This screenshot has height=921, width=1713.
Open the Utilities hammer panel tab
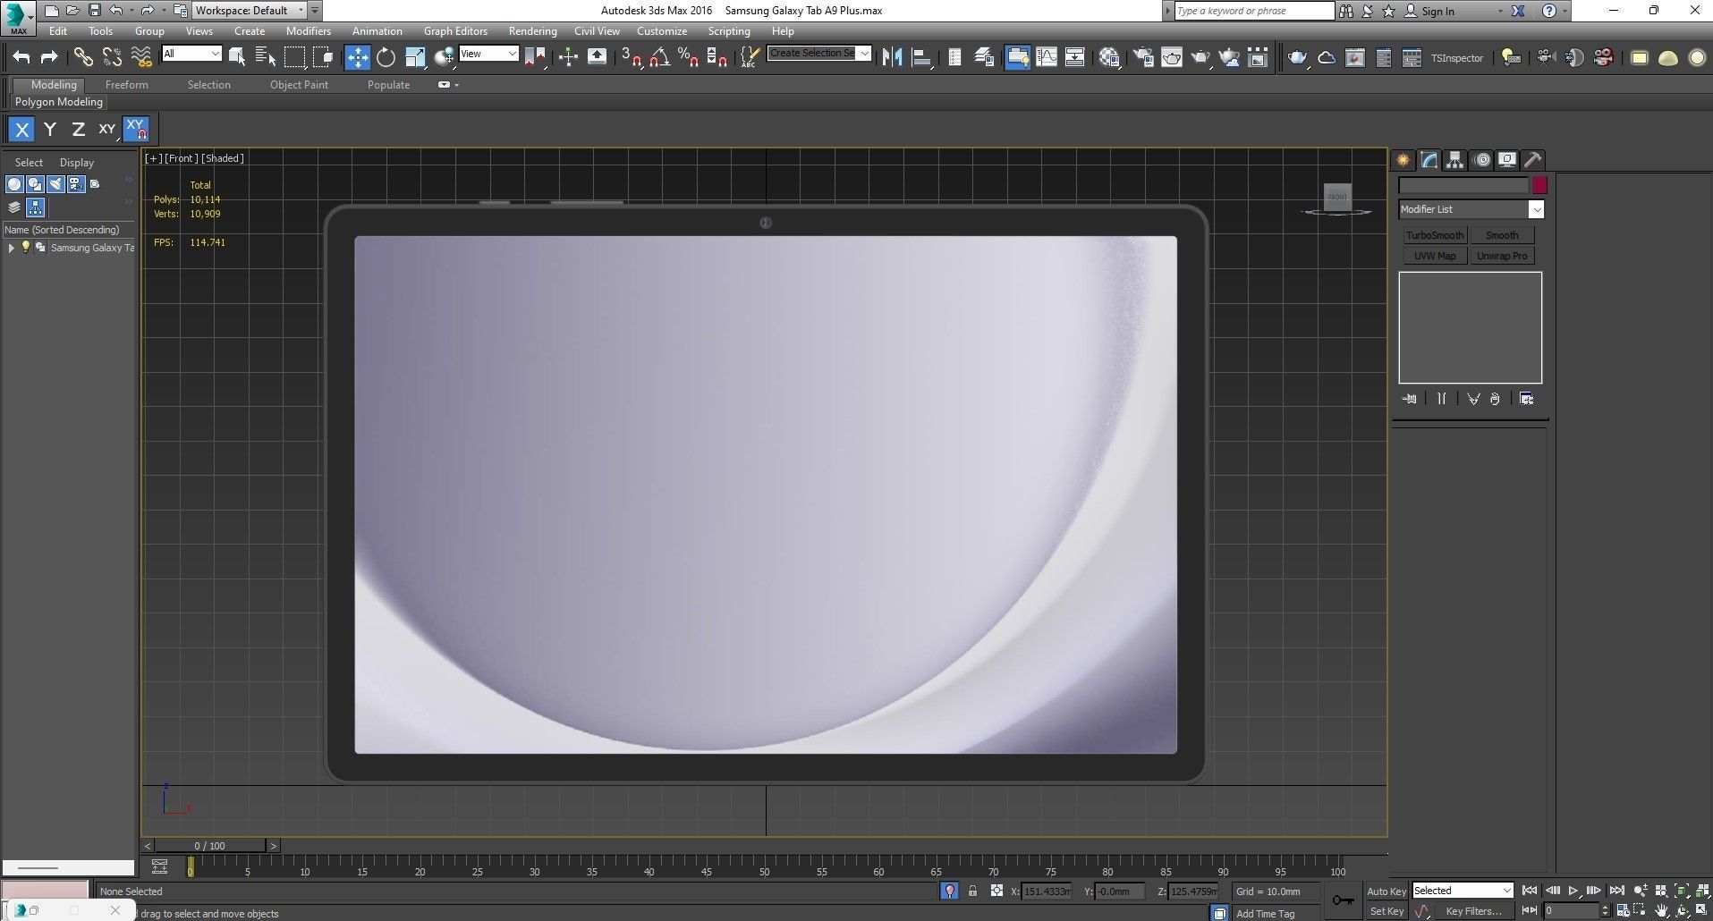coord(1533,160)
